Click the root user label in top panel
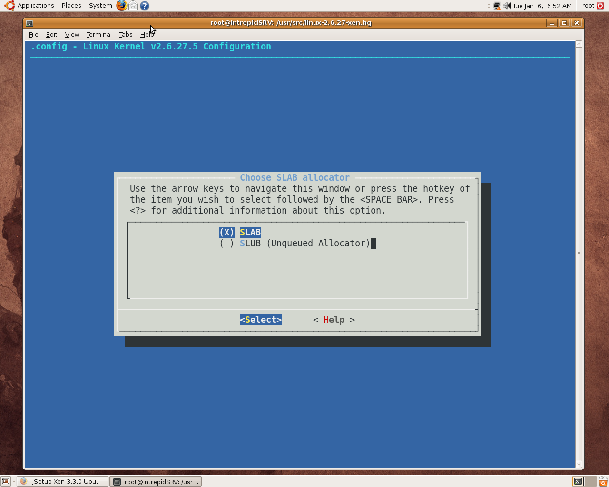 [588, 6]
